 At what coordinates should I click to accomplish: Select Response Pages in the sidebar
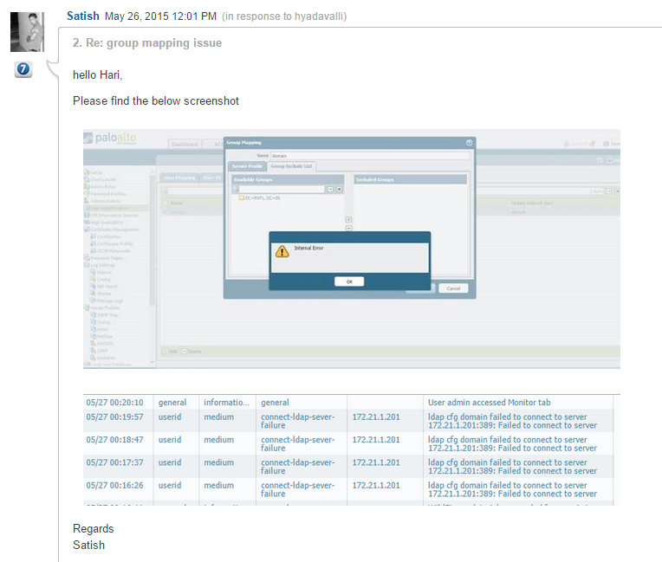[103, 258]
